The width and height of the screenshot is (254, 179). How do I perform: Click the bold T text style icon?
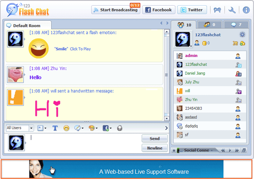55,128
